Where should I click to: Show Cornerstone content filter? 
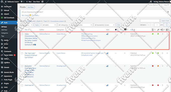click(x=58, y=21)
